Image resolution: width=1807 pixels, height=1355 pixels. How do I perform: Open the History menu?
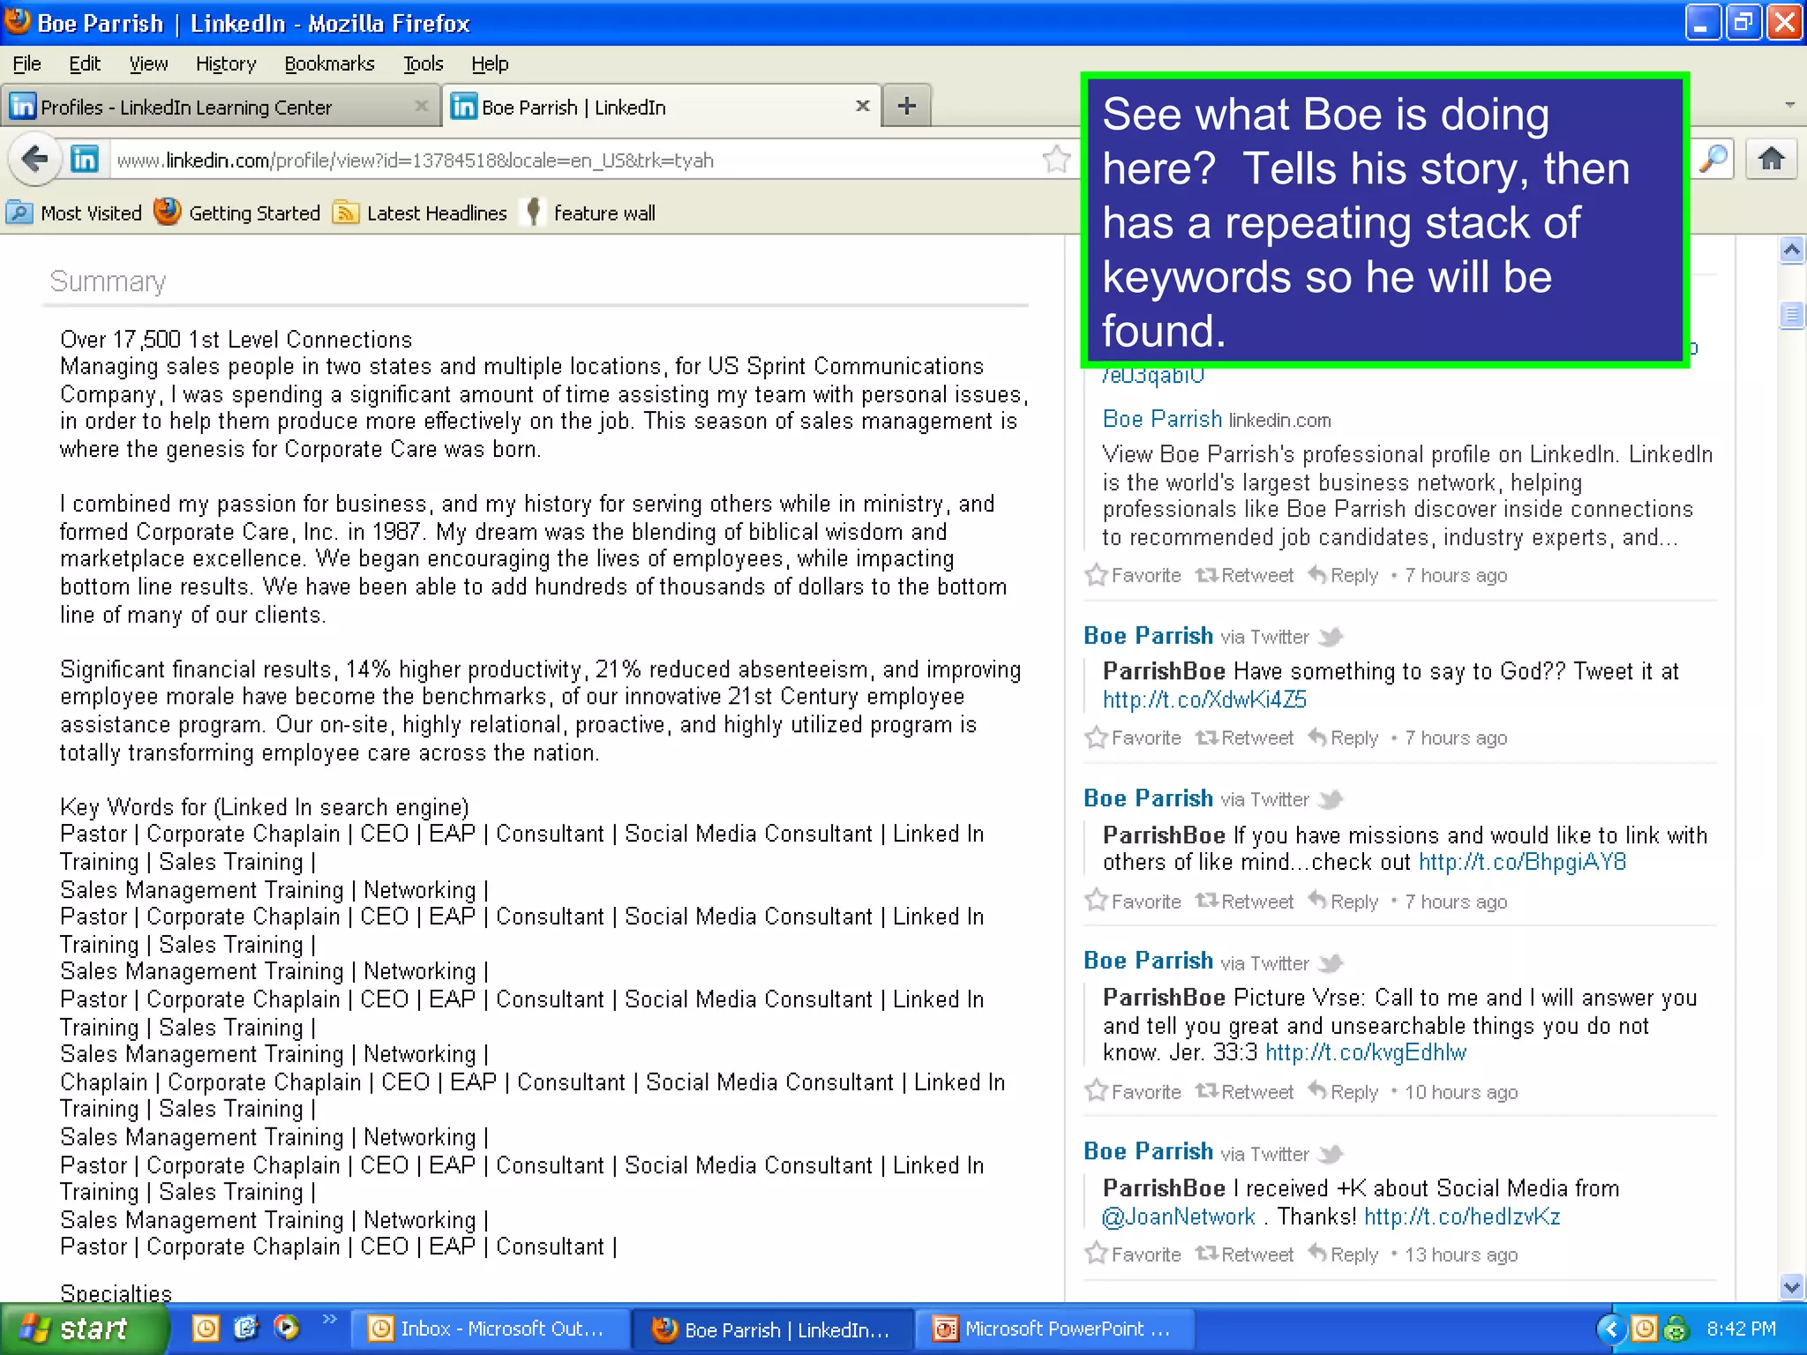tap(226, 64)
